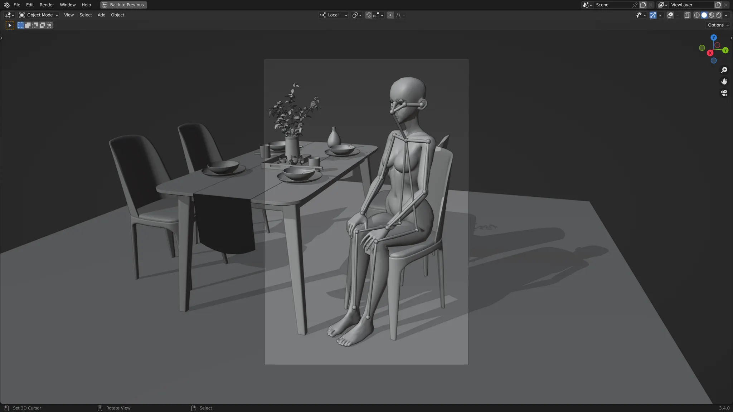The width and height of the screenshot is (733, 412).
Task: Toggle proportional editing
Action: (390, 15)
